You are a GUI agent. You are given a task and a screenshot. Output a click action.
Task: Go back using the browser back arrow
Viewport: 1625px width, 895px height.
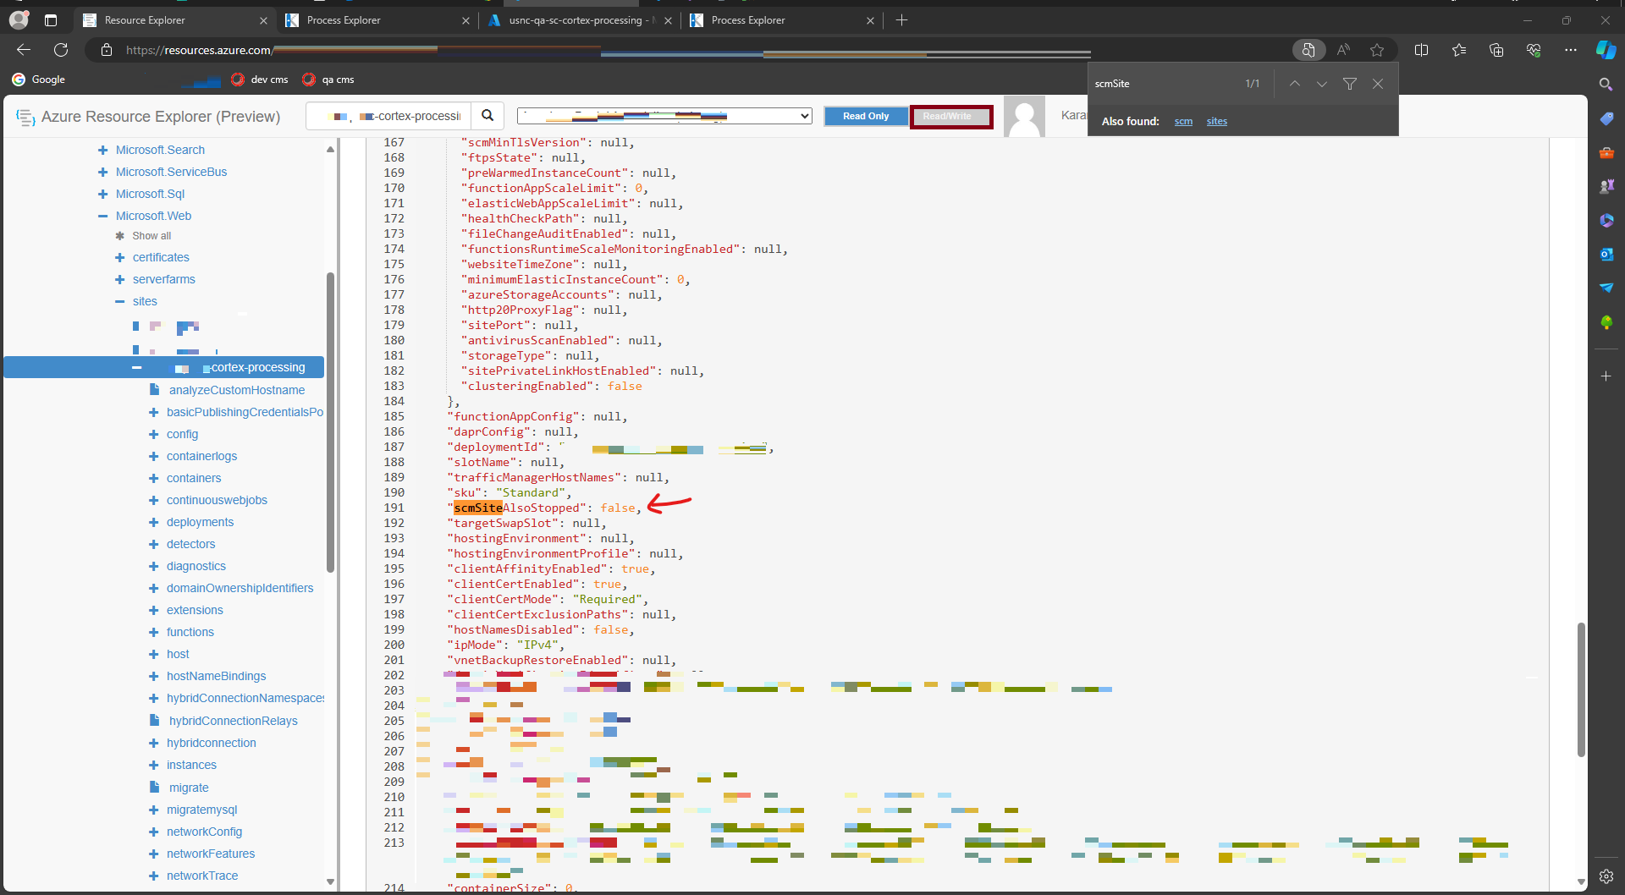(x=24, y=50)
